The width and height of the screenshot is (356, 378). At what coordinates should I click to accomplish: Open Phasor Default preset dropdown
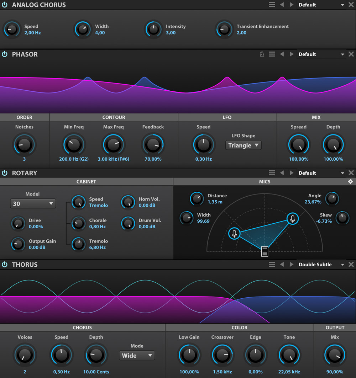tap(321, 54)
